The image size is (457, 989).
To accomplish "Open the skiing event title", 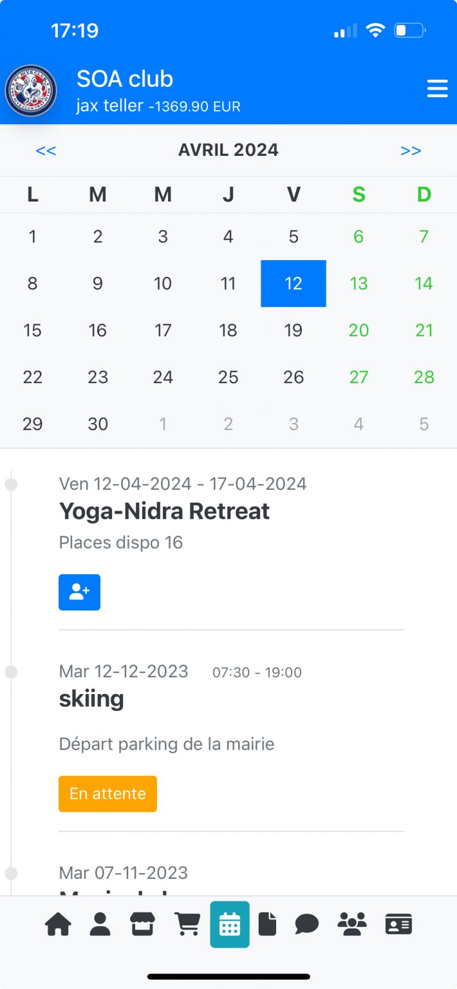I will coord(91,699).
